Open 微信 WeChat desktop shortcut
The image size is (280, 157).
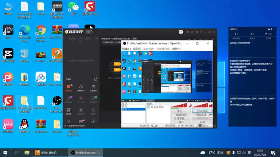tap(73, 9)
